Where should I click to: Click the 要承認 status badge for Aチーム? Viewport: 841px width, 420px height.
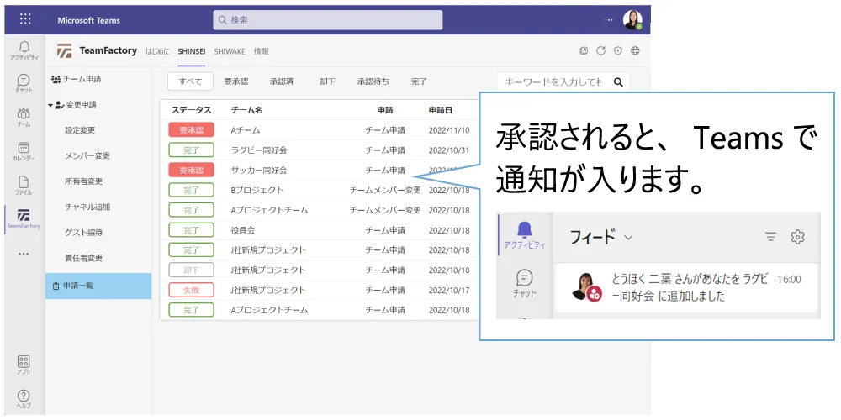click(192, 130)
